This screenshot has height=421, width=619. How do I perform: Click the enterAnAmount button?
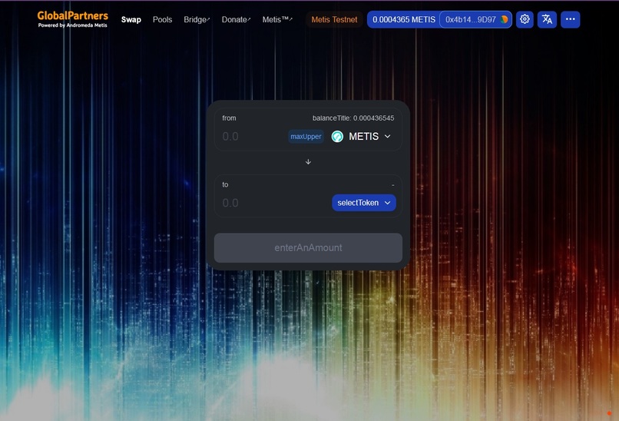pyautogui.click(x=308, y=247)
